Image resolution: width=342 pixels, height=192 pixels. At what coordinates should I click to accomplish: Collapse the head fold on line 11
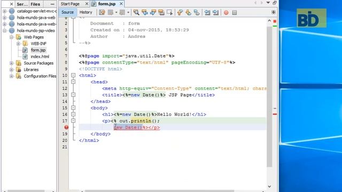coord(73,82)
